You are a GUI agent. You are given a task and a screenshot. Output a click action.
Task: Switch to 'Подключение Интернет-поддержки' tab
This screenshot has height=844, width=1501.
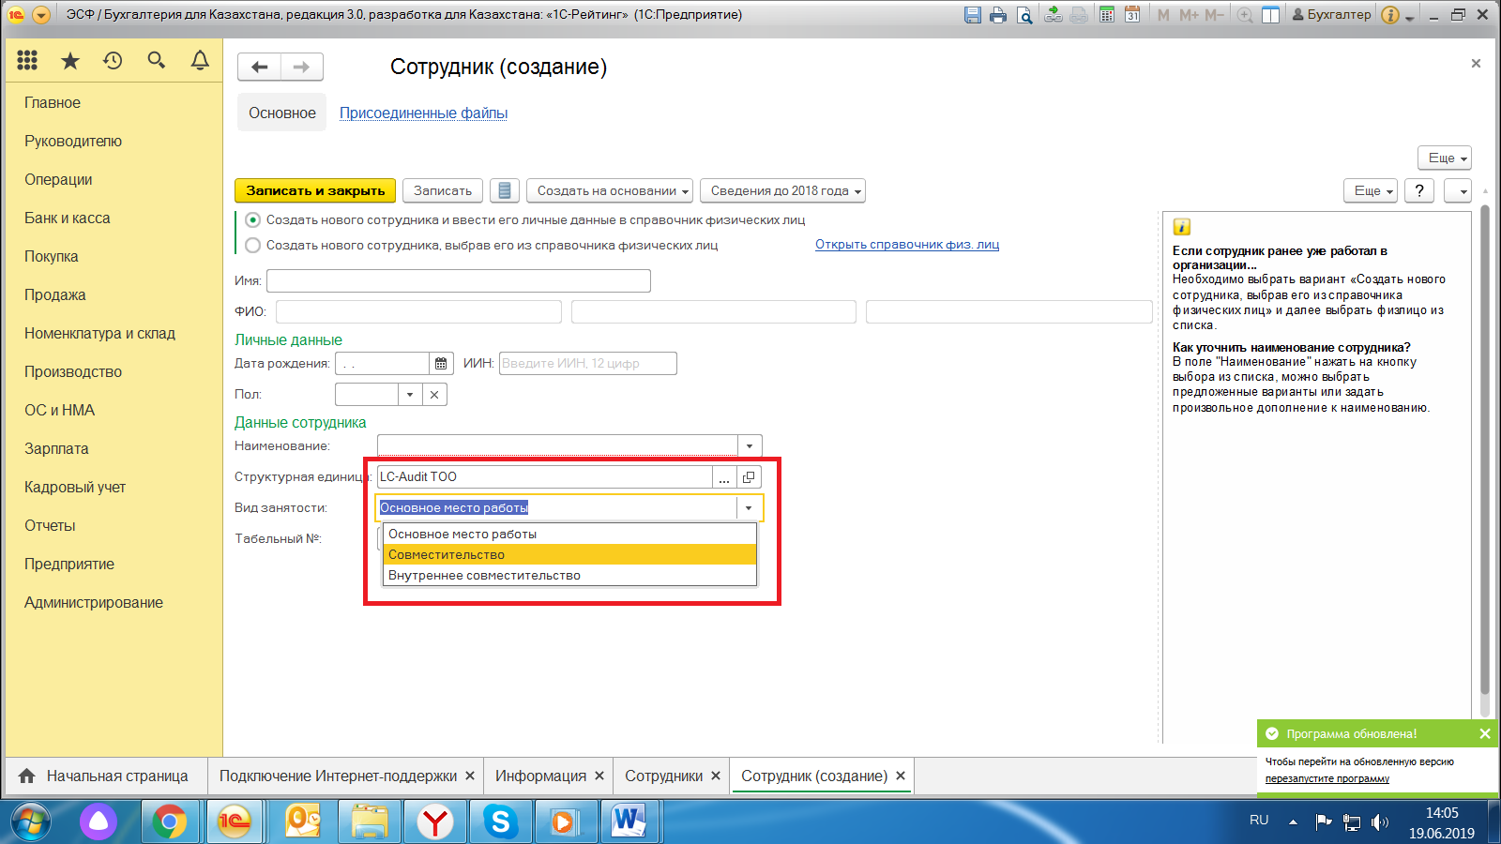[x=338, y=776]
